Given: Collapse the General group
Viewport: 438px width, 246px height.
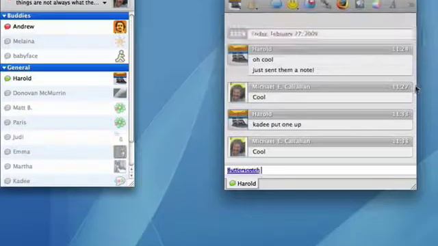Looking at the screenshot, I should click(x=4, y=68).
